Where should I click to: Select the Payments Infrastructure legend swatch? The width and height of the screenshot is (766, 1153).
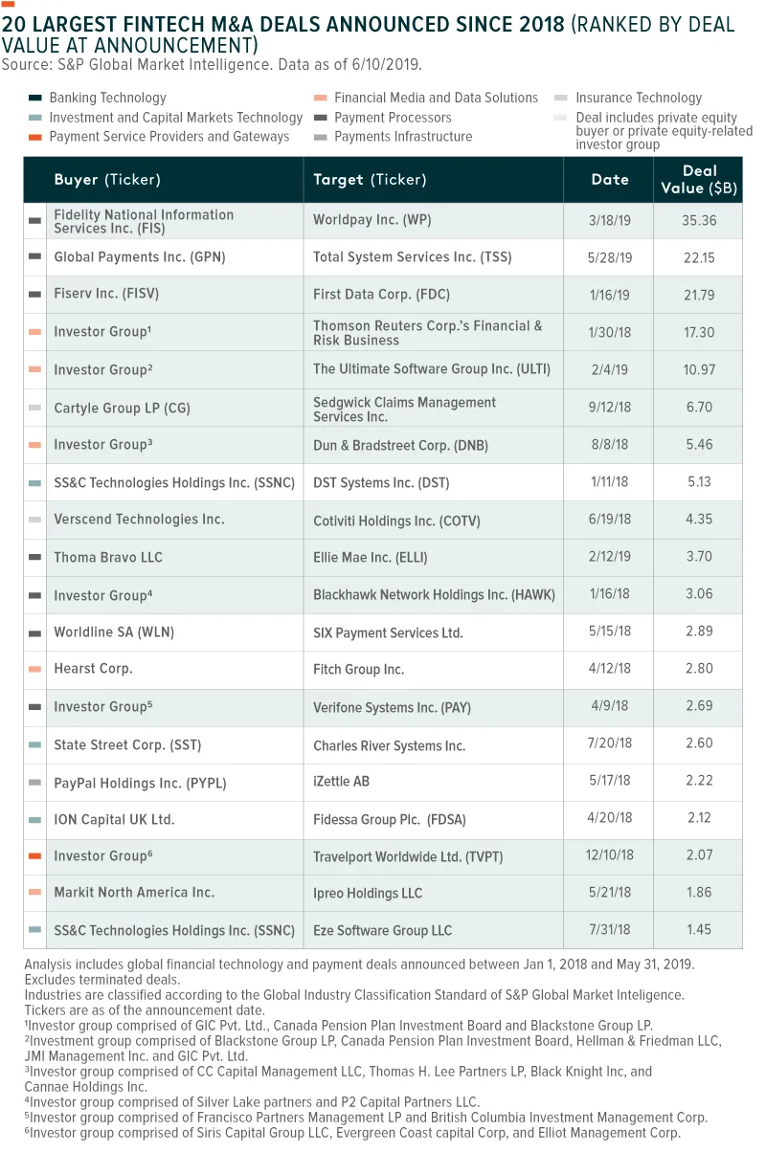321,137
